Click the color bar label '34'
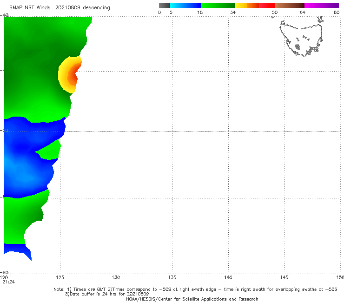Image resolution: width=344 pixels, height=302 pixels. point(233,12)
